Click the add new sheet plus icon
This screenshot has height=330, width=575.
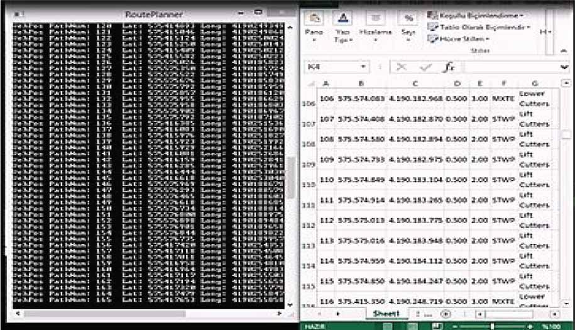point(446,313)
